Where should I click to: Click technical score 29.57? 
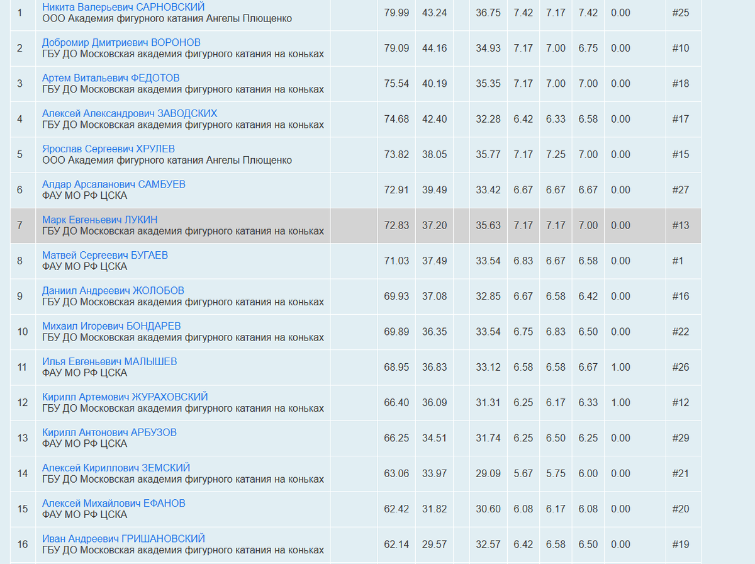point(435,544)
